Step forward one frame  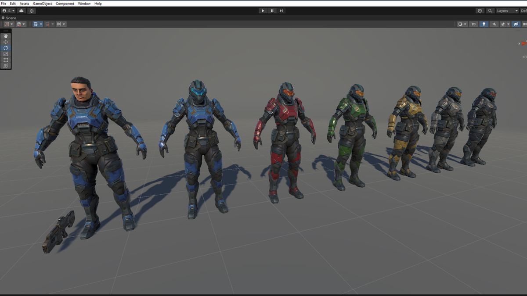[x=281, y=11]
